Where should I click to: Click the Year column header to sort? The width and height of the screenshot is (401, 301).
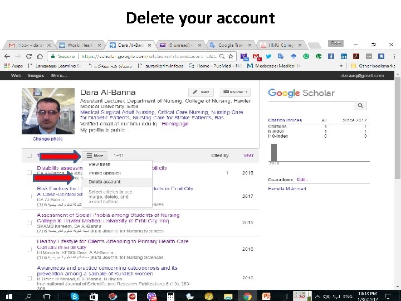click(x=248, y=156)
